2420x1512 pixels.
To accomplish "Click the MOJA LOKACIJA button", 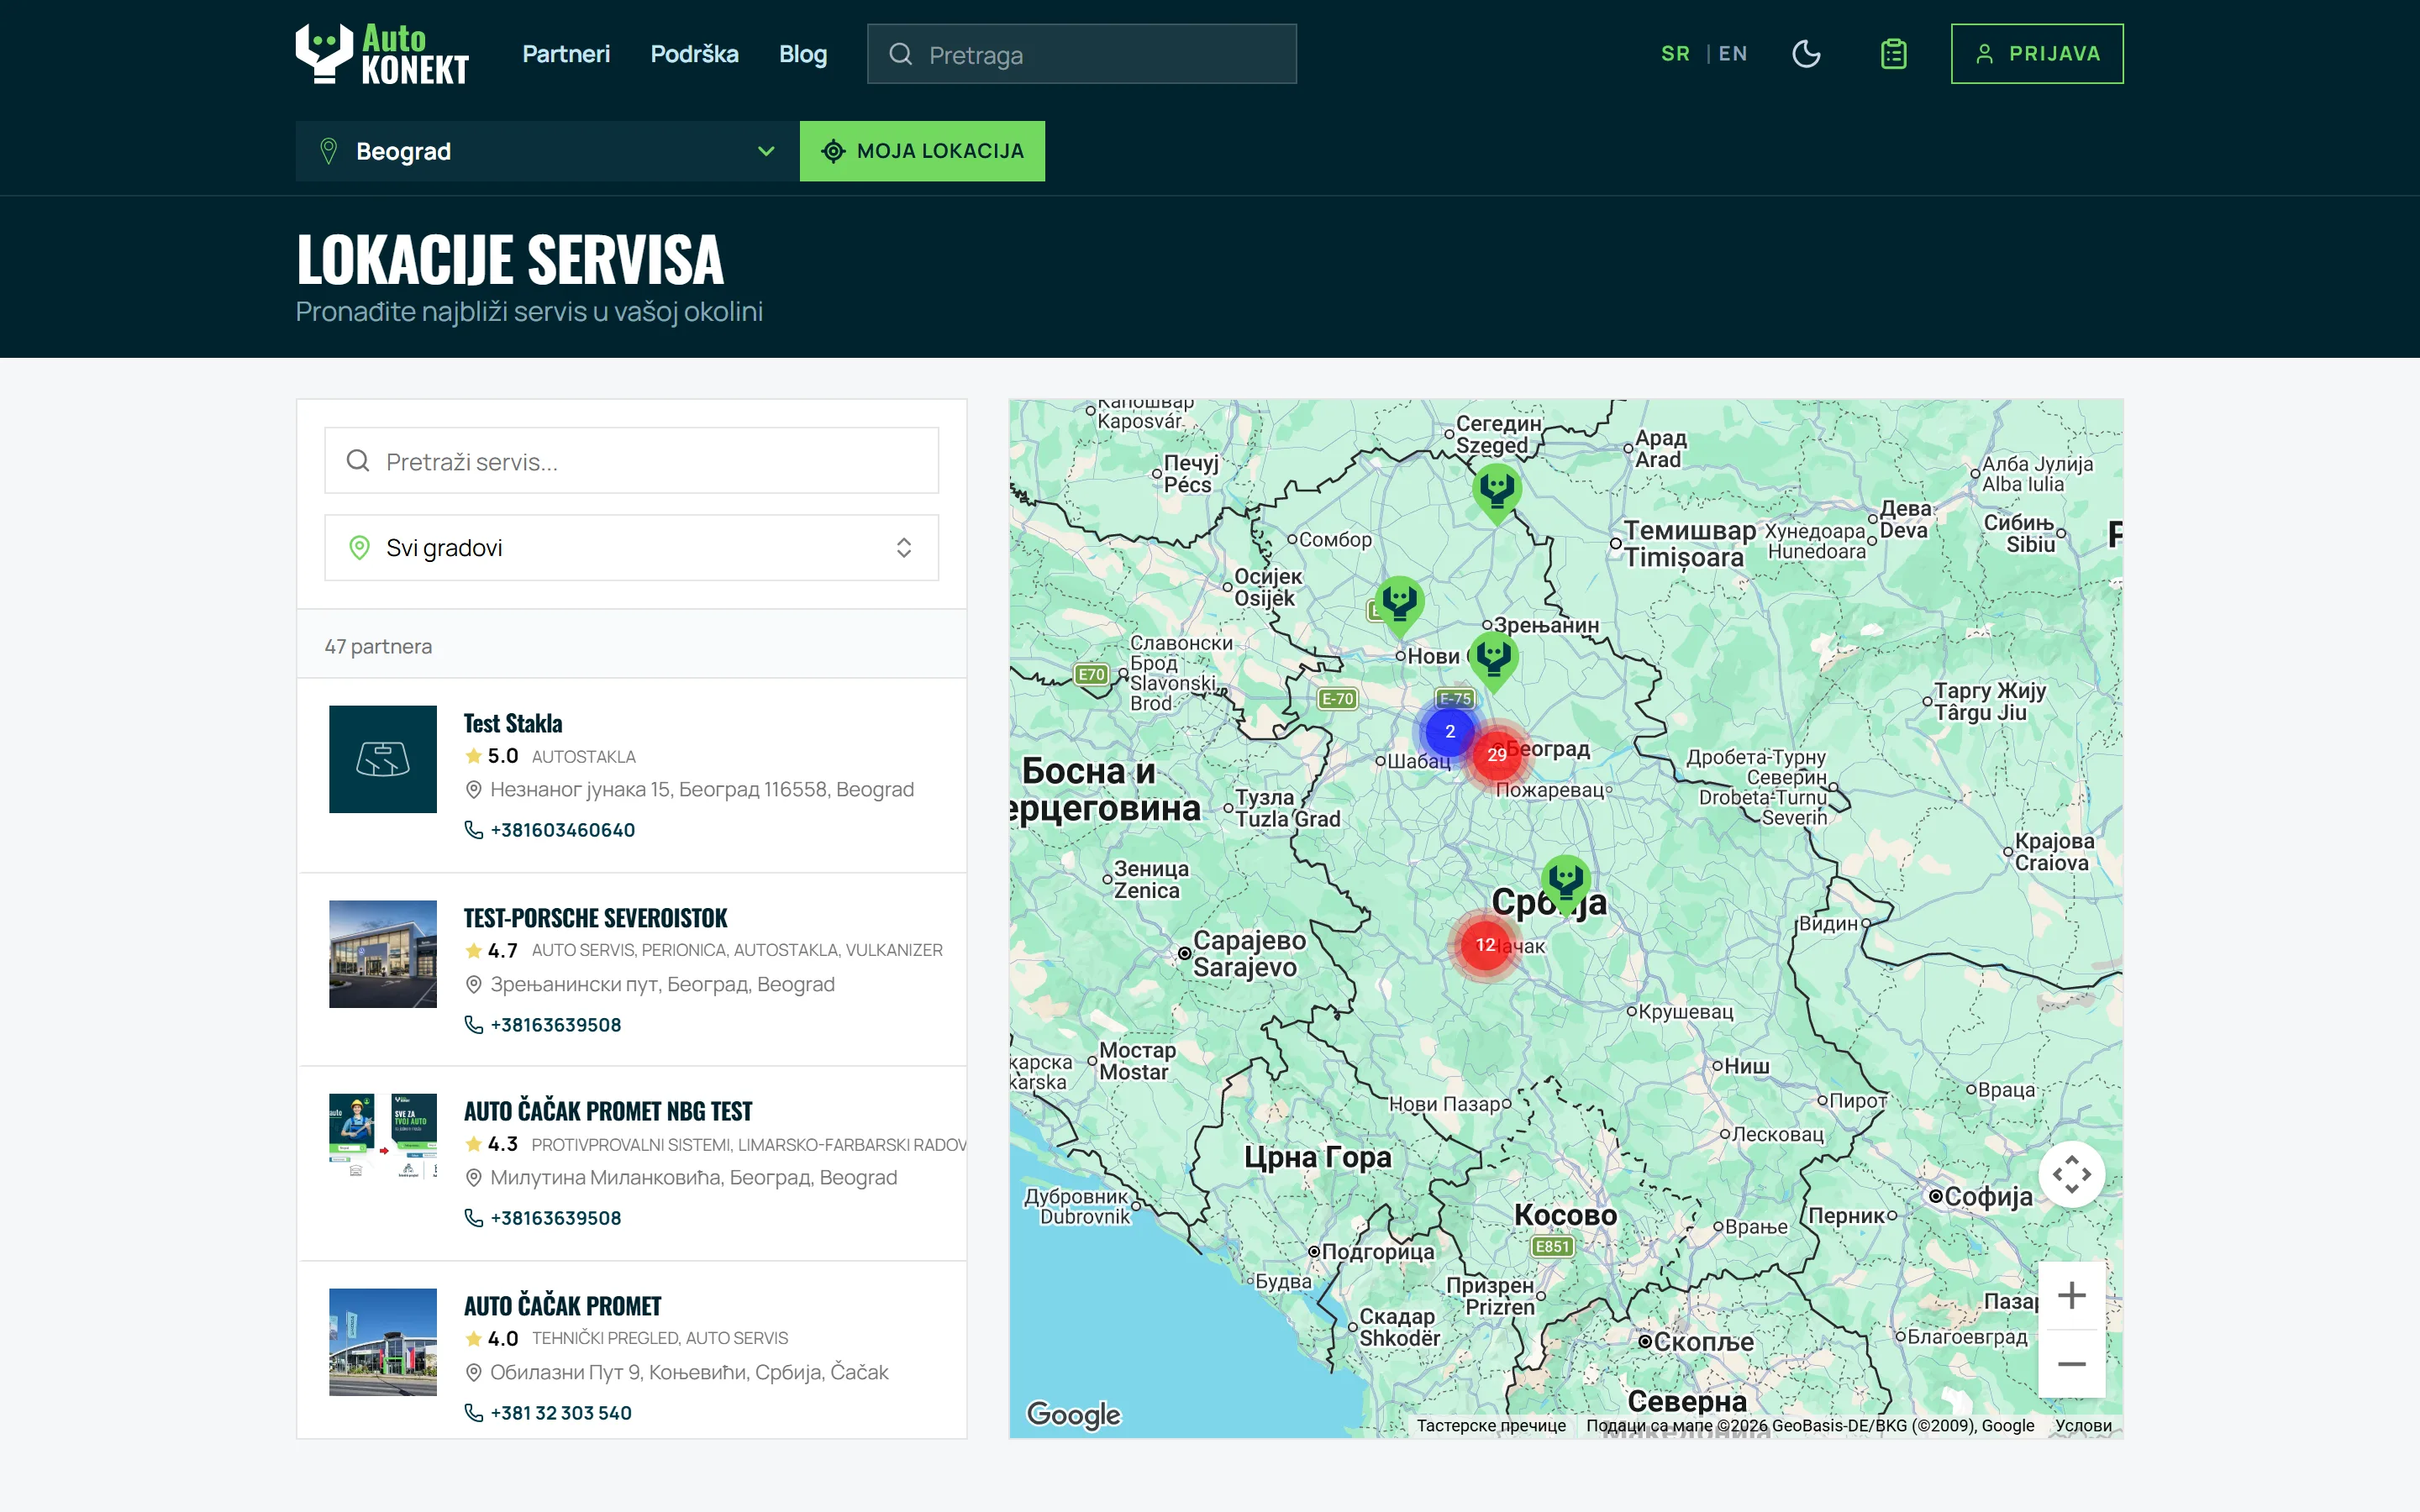I will 922,151.
